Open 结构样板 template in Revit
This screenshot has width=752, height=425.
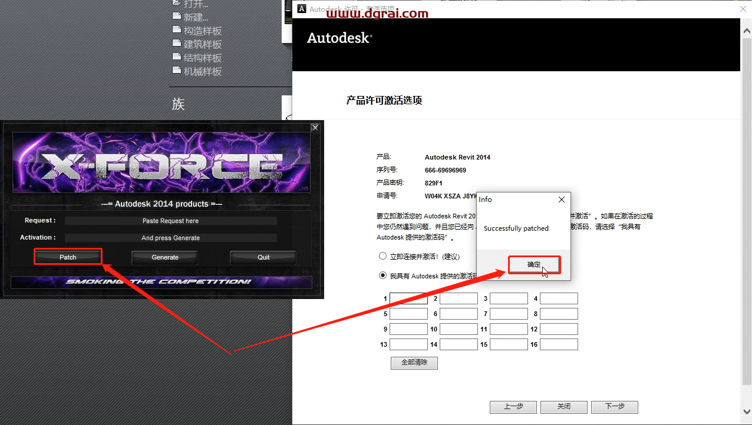coord(203,58)
